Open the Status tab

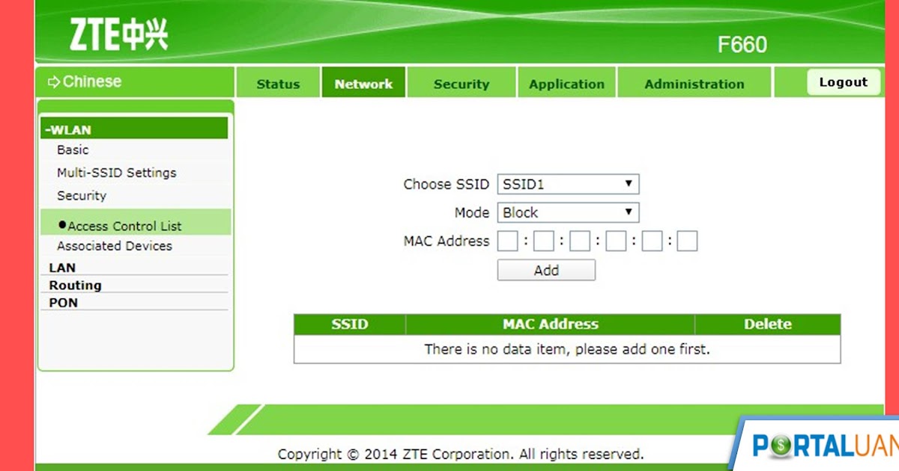[x=278, y=84]
